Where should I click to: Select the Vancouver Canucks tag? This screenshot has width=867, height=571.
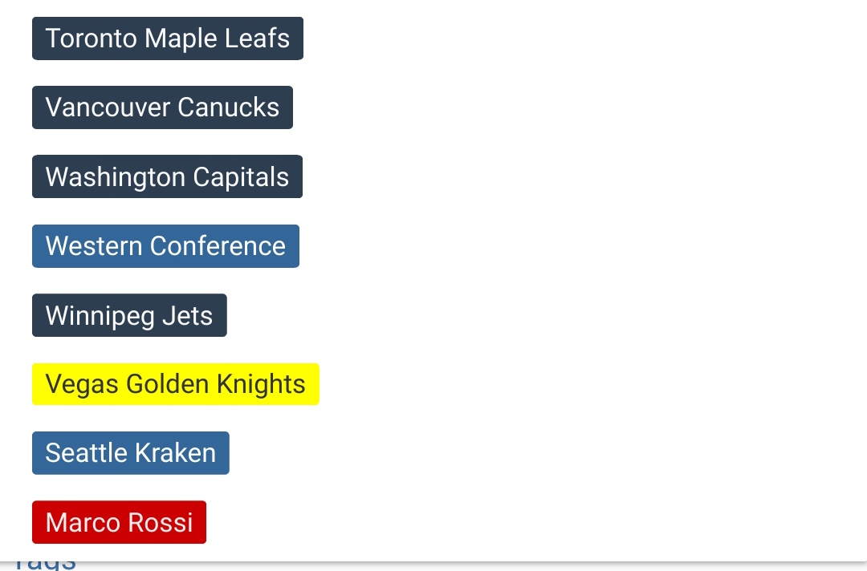[162, 107]
